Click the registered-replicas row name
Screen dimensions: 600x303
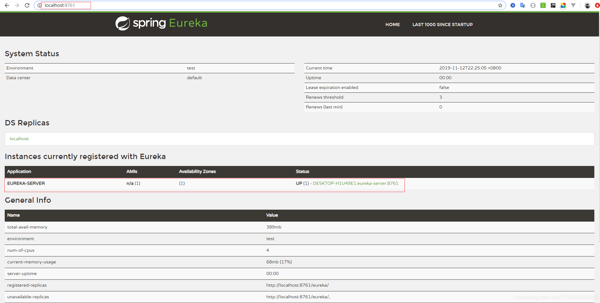(27, 285)
